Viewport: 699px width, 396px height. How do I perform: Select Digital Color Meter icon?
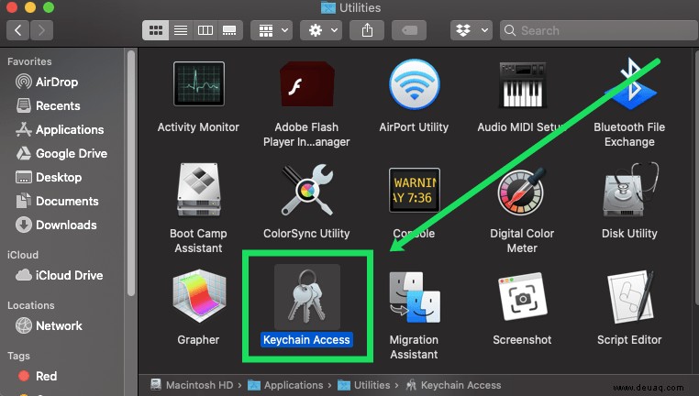[x=522, y=192]
